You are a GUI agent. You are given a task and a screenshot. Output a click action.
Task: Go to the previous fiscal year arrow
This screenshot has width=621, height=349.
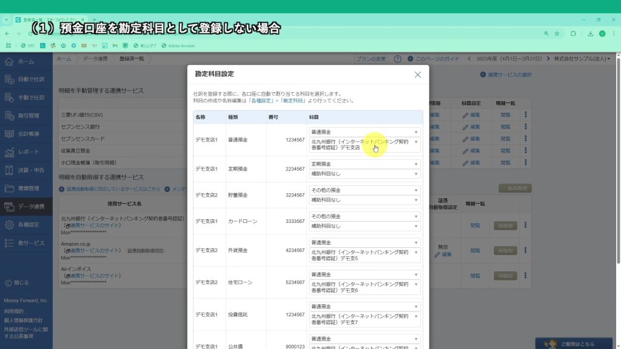(x=469, y=59)
